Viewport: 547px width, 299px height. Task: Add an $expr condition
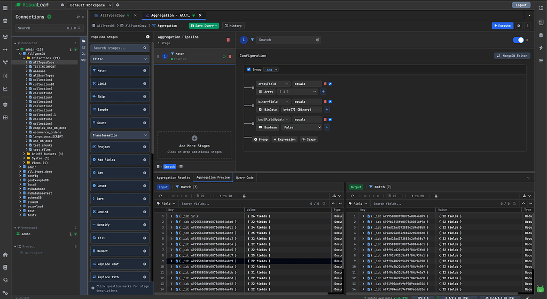309,139
